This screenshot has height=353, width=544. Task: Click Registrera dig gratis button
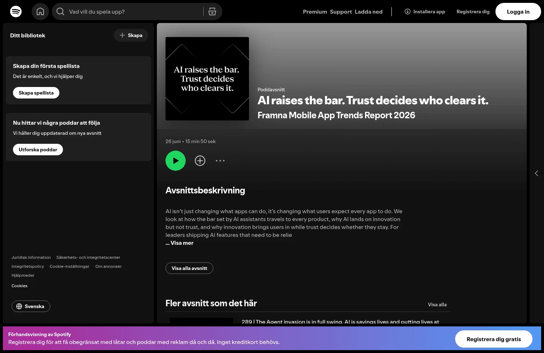point(494,339)
